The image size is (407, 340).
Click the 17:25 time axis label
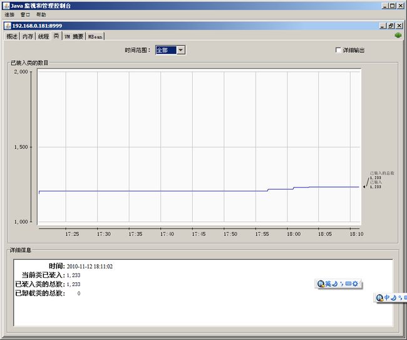point(72,234)
